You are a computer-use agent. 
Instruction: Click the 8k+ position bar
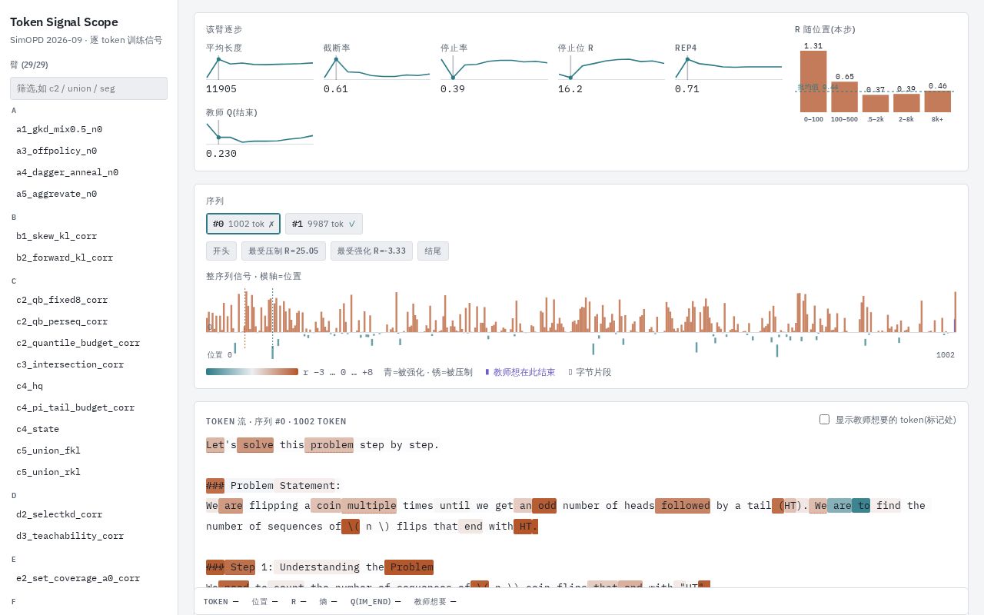coord(938,101)
